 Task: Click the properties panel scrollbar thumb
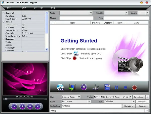click(x=47, y=24)
